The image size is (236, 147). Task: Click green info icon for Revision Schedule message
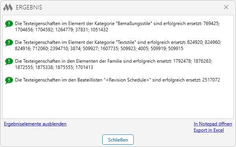[9, 80]
